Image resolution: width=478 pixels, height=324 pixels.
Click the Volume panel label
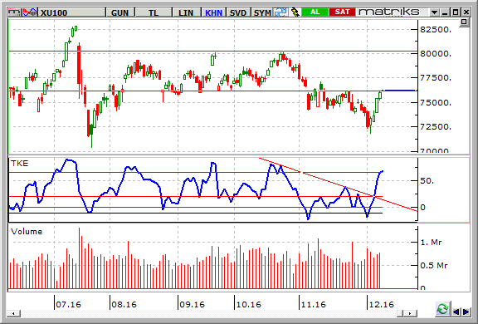[27, 232]
